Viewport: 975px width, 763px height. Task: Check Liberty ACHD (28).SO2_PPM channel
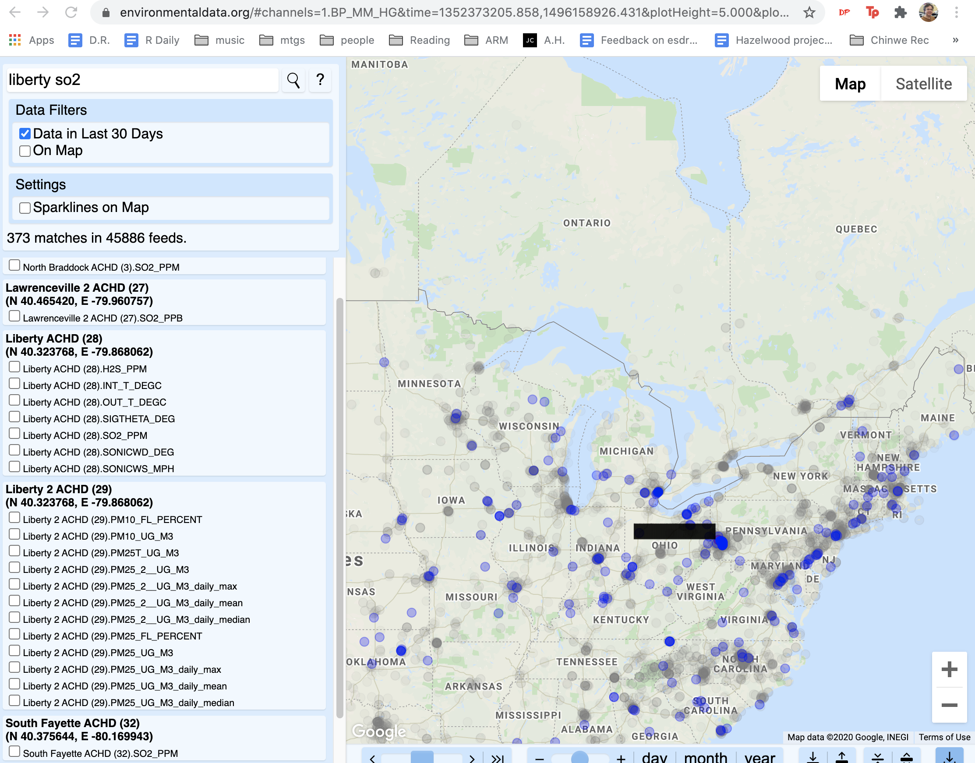(x=14, y=433)
